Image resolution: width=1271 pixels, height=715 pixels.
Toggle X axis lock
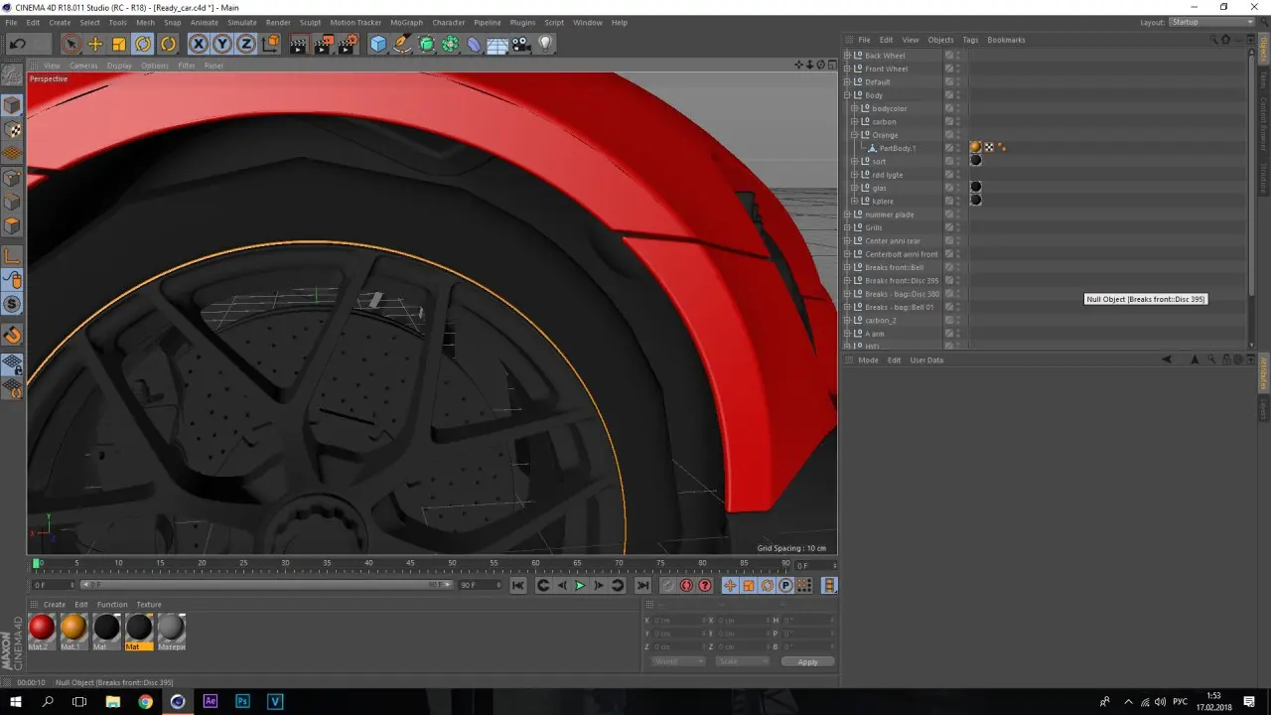[x=199, y=44]
